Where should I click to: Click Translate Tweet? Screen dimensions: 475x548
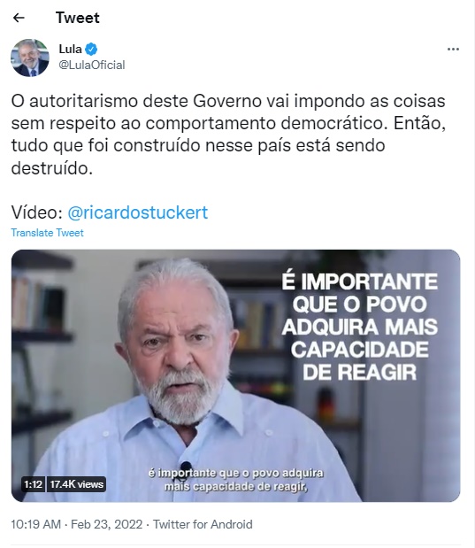pos(47,233)
